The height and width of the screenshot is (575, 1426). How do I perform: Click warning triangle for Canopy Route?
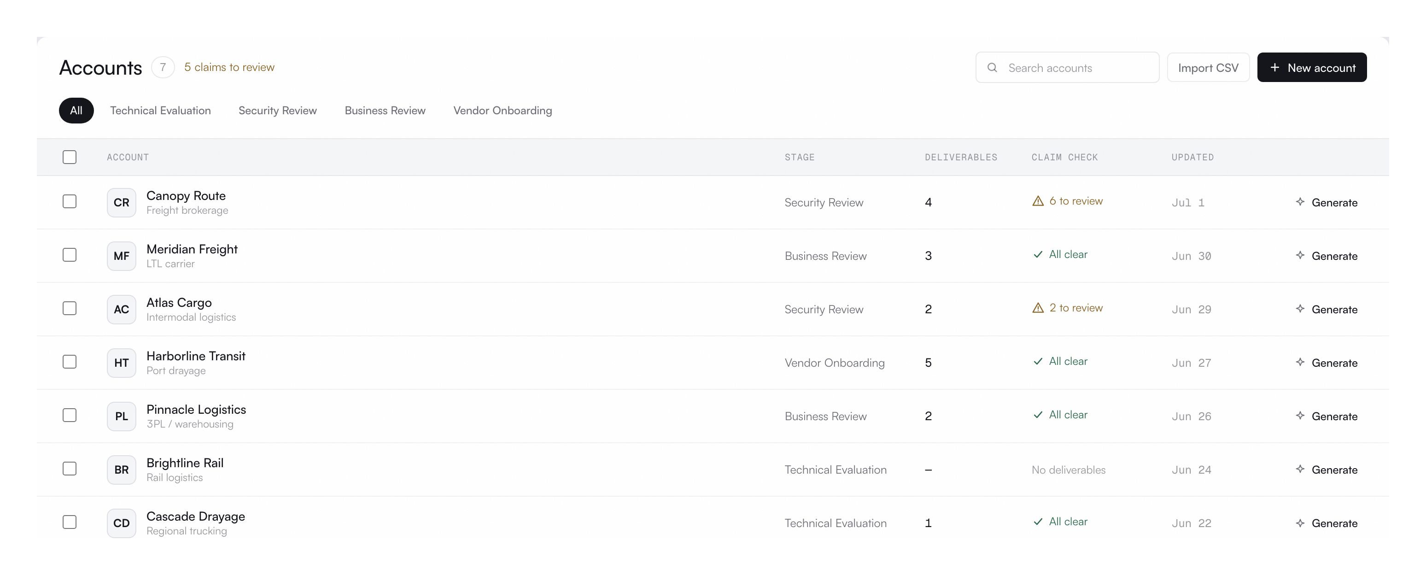pos(1038,201)
